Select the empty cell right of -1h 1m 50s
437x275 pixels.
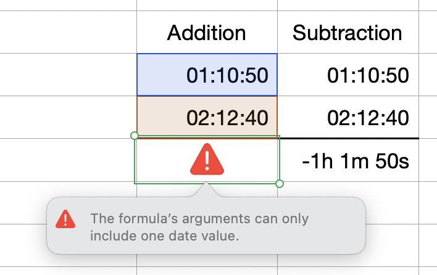[x=428, y=161]
